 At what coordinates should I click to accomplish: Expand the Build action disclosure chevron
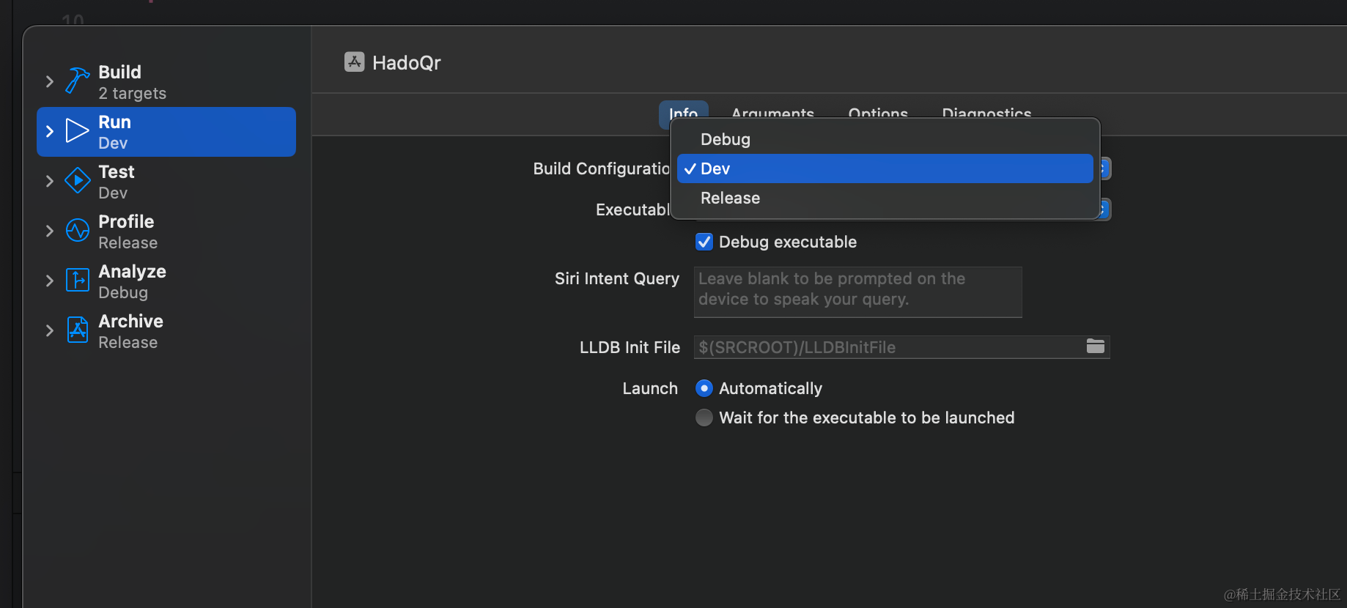(50, 81)
